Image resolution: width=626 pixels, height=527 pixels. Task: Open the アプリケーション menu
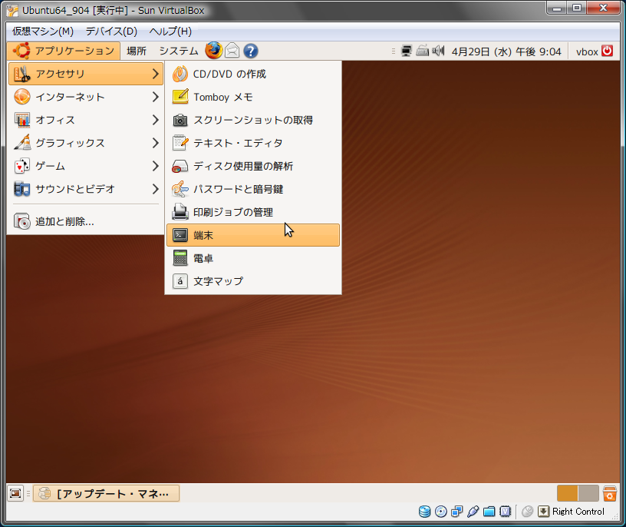tap(64, 51)
